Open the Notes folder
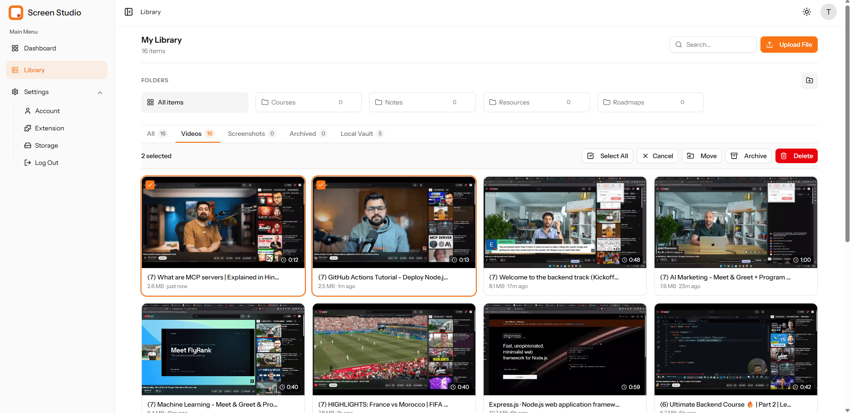The width and height of the screenshot is (850, 413). coord(423,102)
